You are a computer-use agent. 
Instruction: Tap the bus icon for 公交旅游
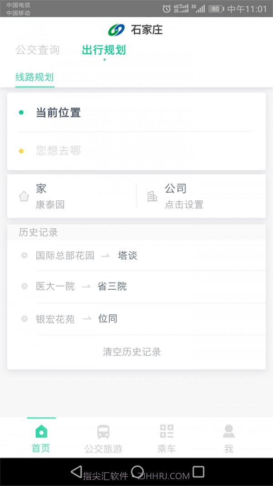click(x=104, y=430)
